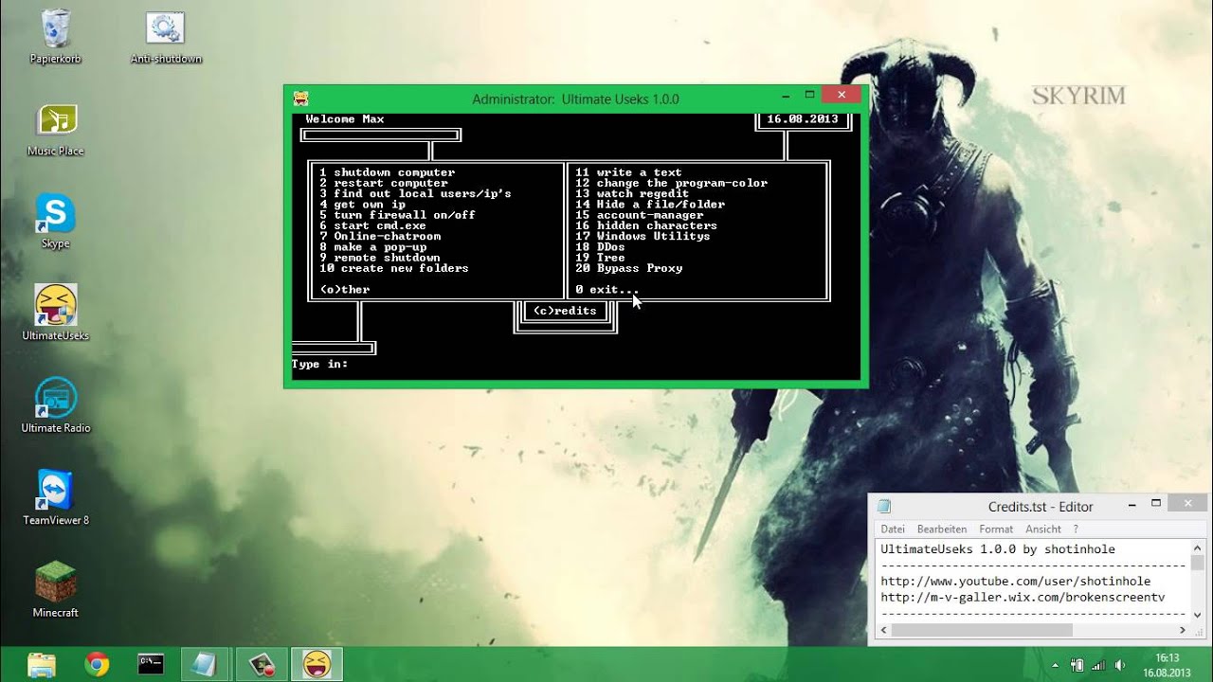Click '3 find out local users/ip's' text
Image resolution: width=1213 pixels, height=682 pixels.
[x=415, y=194]
